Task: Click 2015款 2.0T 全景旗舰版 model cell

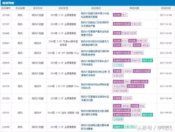Action: [x=63, y=24]
